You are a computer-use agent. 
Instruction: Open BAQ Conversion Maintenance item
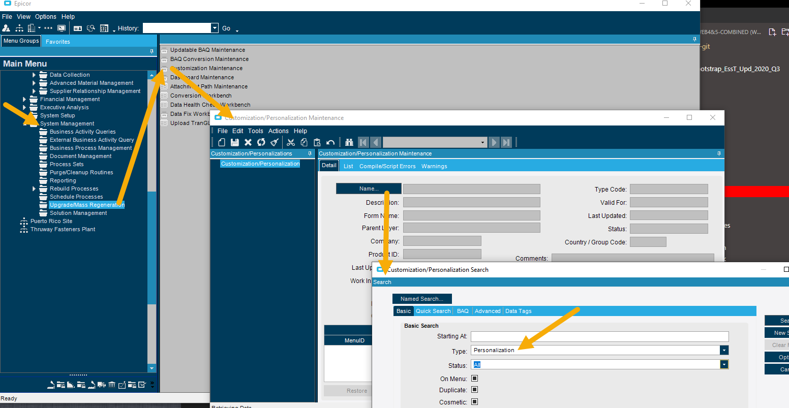coord(209,59)
